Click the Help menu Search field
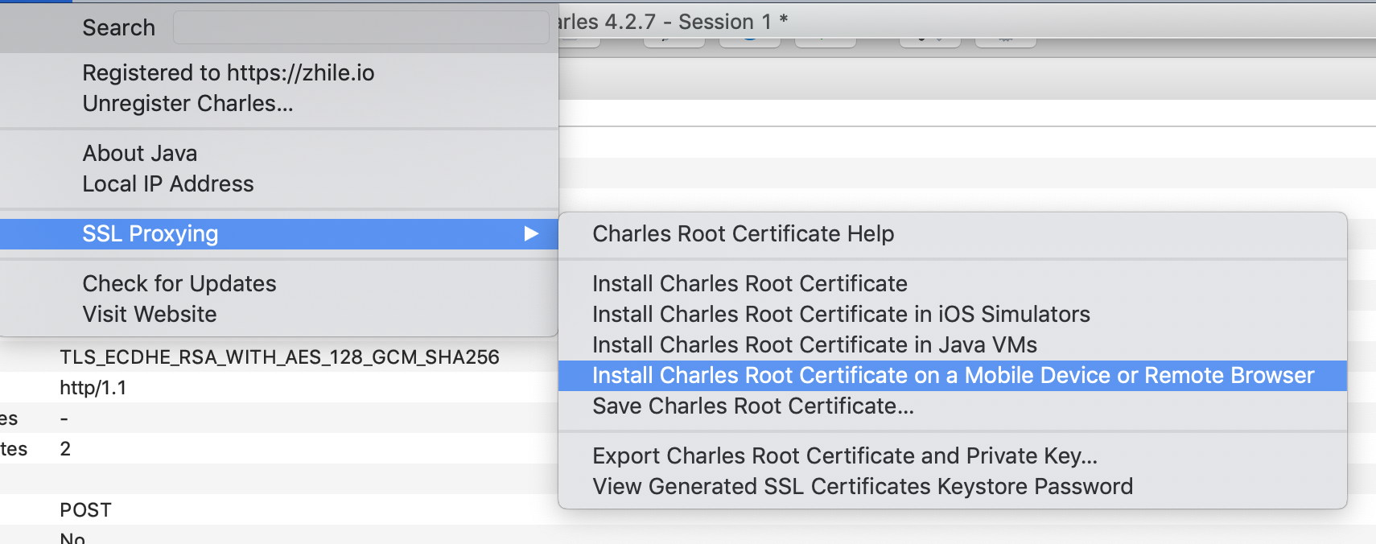The width and height of the screenshot is (1376, 544). pyautogui.click(x=360, y=28)
